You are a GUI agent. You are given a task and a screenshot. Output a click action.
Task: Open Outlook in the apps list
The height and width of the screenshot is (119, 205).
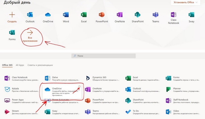[x=142, y=90]
